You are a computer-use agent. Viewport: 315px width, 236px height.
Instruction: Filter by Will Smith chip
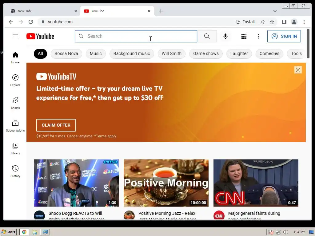[172, 53]
